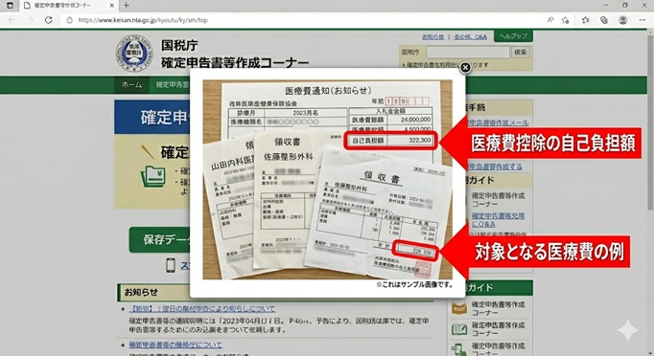
Task: Open the second お知らせ news link
Action: click(x=175, y=345)
